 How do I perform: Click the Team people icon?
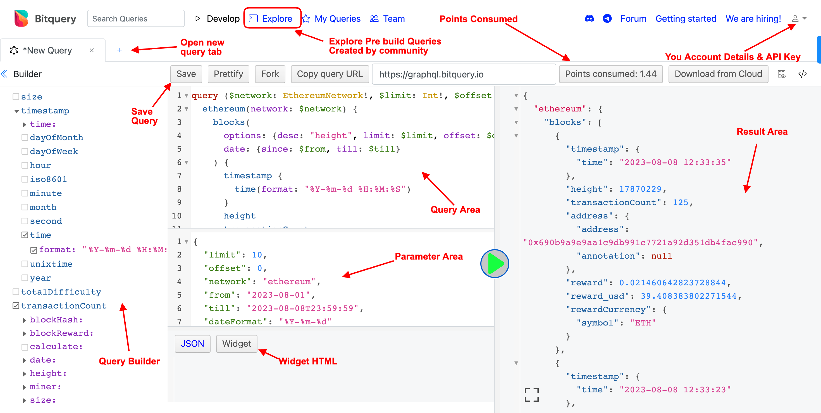pyautogui.click(x=374, y=19)
